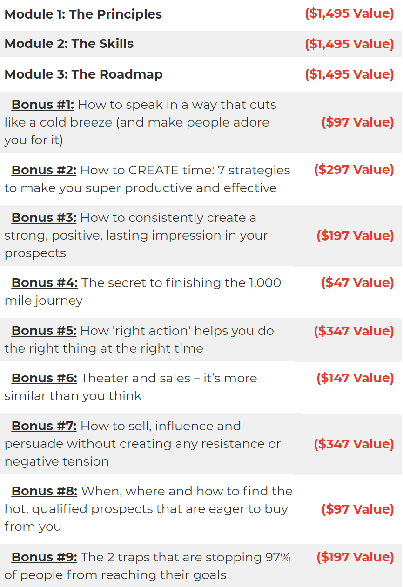This screenshot has width=403, height=587.
Task: Open the Bonus #6 underlined label
Action: [x=44, y=378]
